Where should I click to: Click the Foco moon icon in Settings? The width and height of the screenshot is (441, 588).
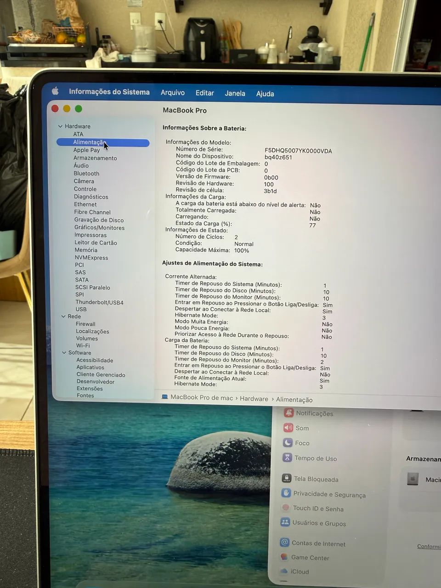[x=288, y=443]
